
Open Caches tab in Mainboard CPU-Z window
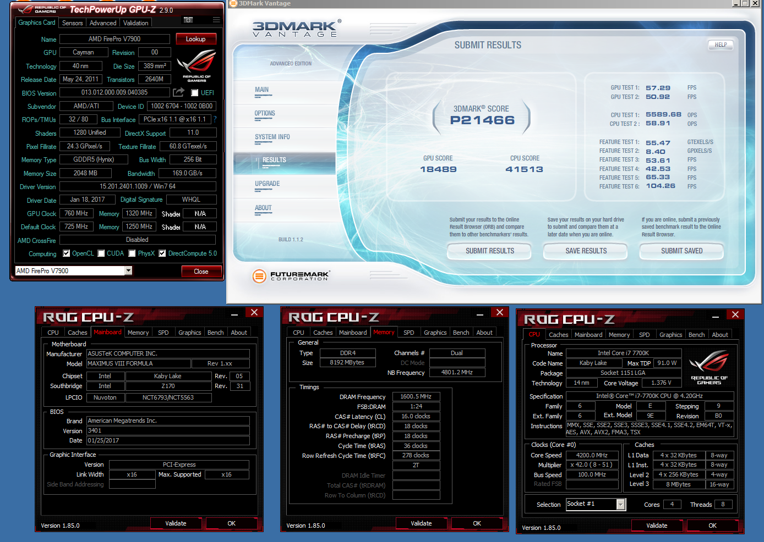click(x=78, y=333)
